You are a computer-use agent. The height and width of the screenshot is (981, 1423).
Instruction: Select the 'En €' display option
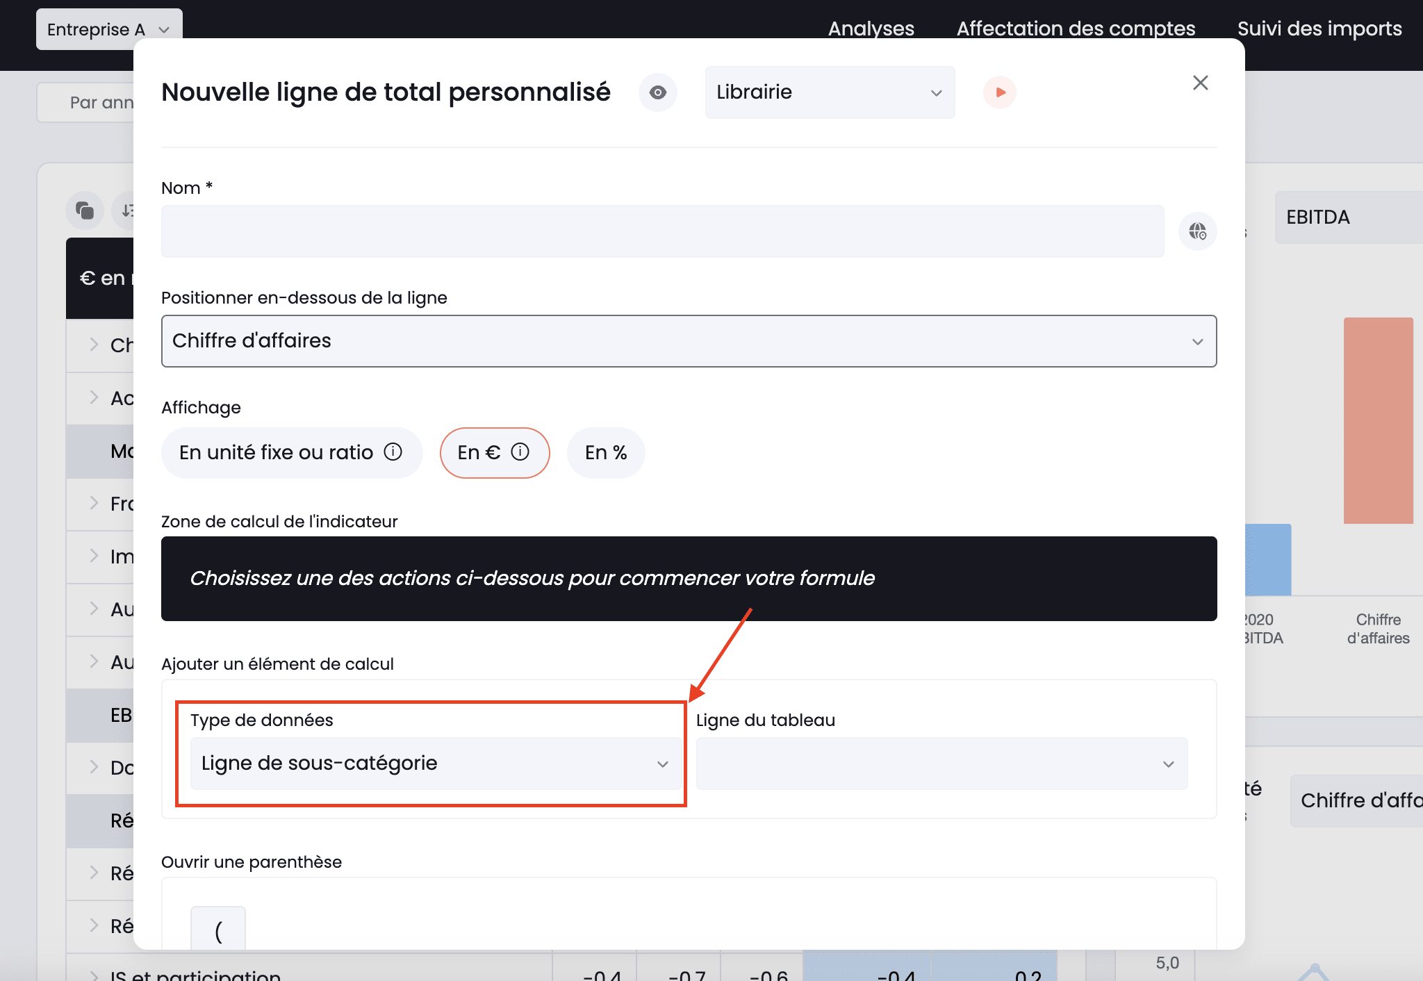[495, 453]
